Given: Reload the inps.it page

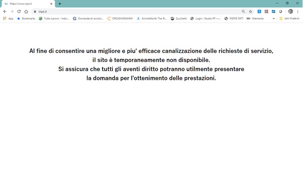Looking at the screenshot, I should tap(19, 12).
